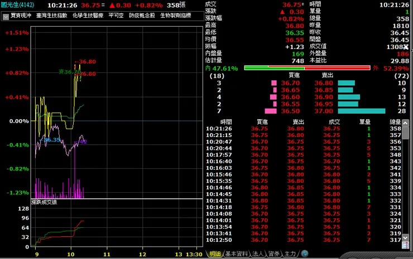Click the 平可空 tag
Image resolution: width=413 pixels, height=259 pixels.
click(116, 16)
